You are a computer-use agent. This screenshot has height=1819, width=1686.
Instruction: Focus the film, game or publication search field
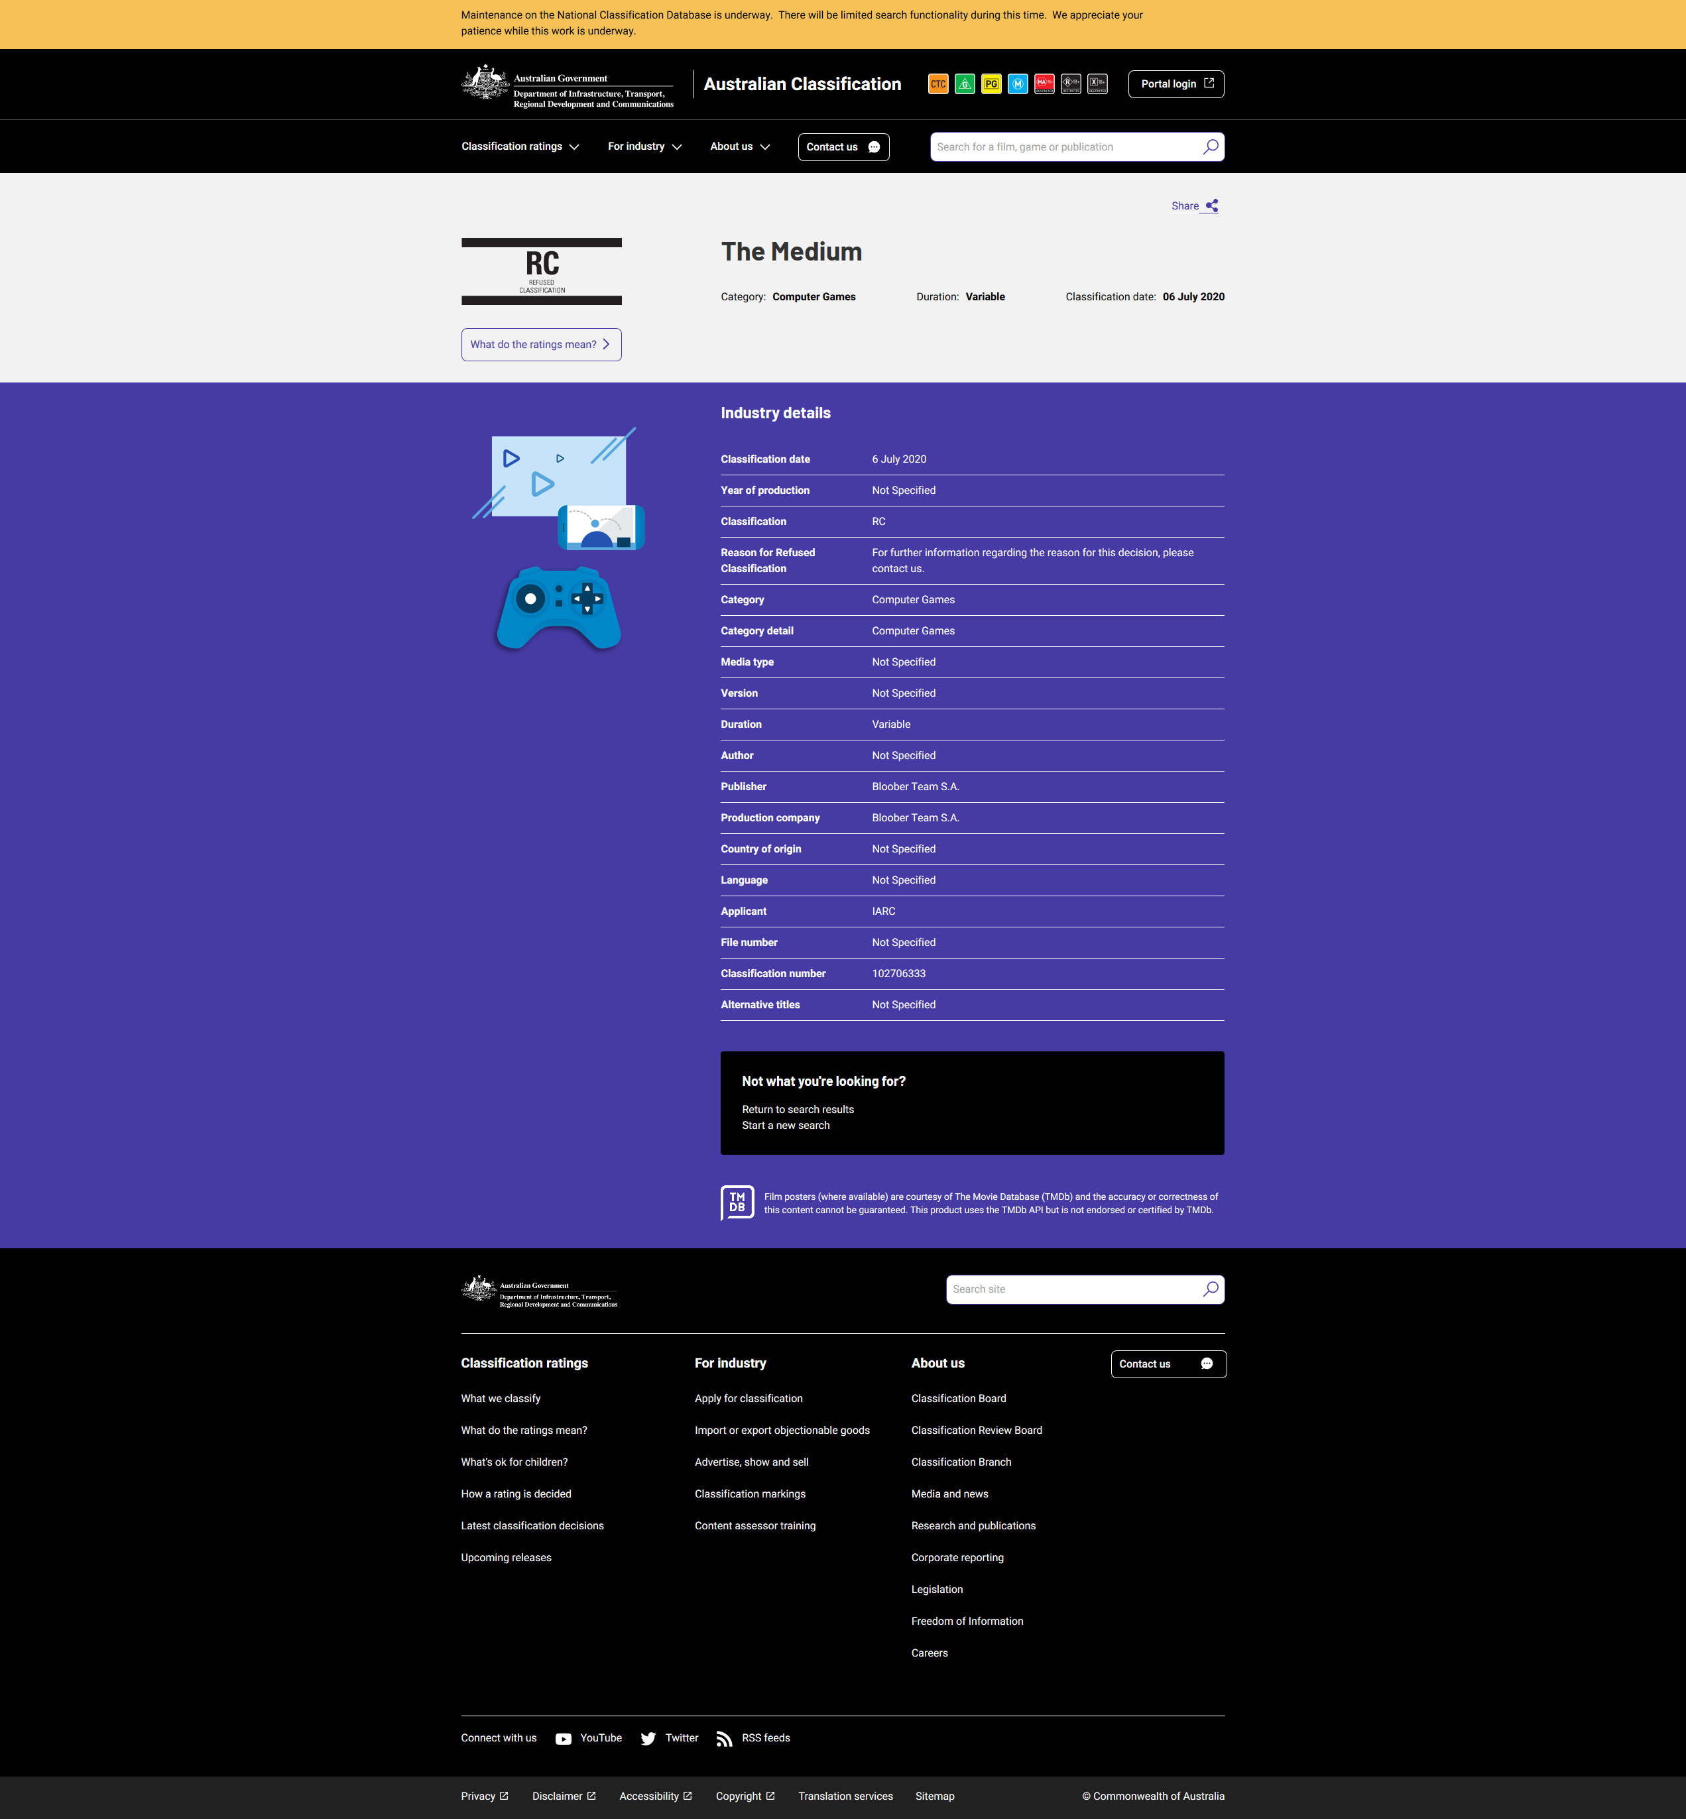click(1063, 147)
